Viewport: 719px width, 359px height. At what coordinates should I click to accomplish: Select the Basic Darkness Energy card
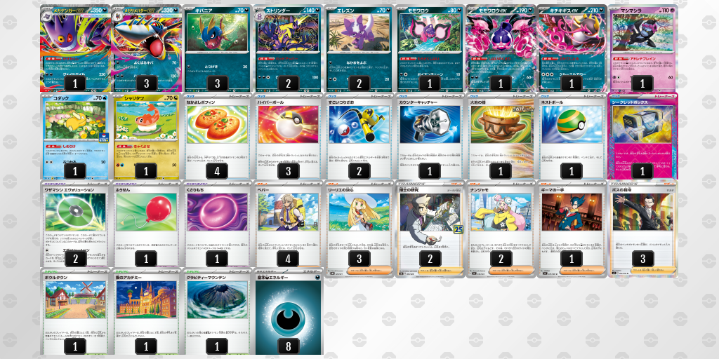pos(288,312)
